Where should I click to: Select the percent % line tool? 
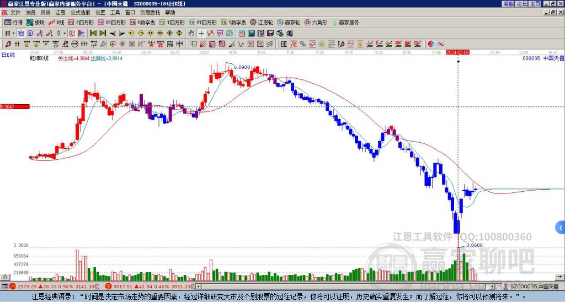pos(303,44)
